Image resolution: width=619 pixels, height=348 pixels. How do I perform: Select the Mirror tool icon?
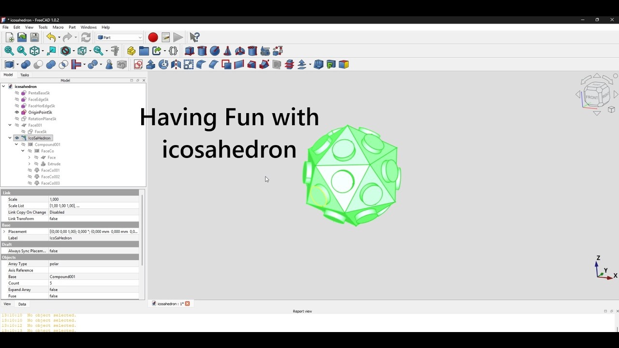[x=176, y=64]
